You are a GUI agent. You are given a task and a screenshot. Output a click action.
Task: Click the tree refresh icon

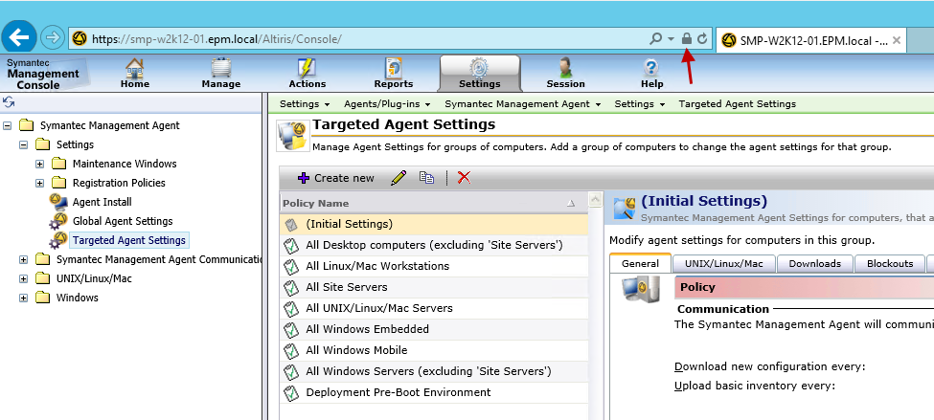[x=9, y=103]
